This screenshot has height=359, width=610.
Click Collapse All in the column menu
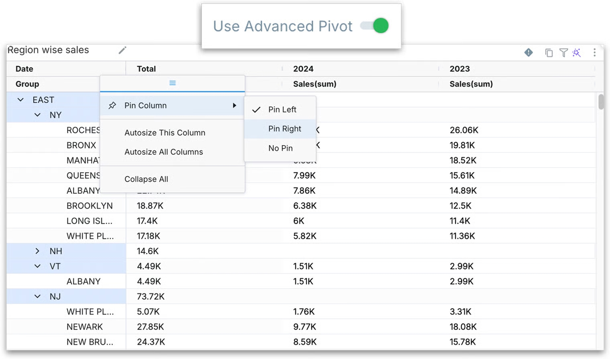tap(146, 179)
